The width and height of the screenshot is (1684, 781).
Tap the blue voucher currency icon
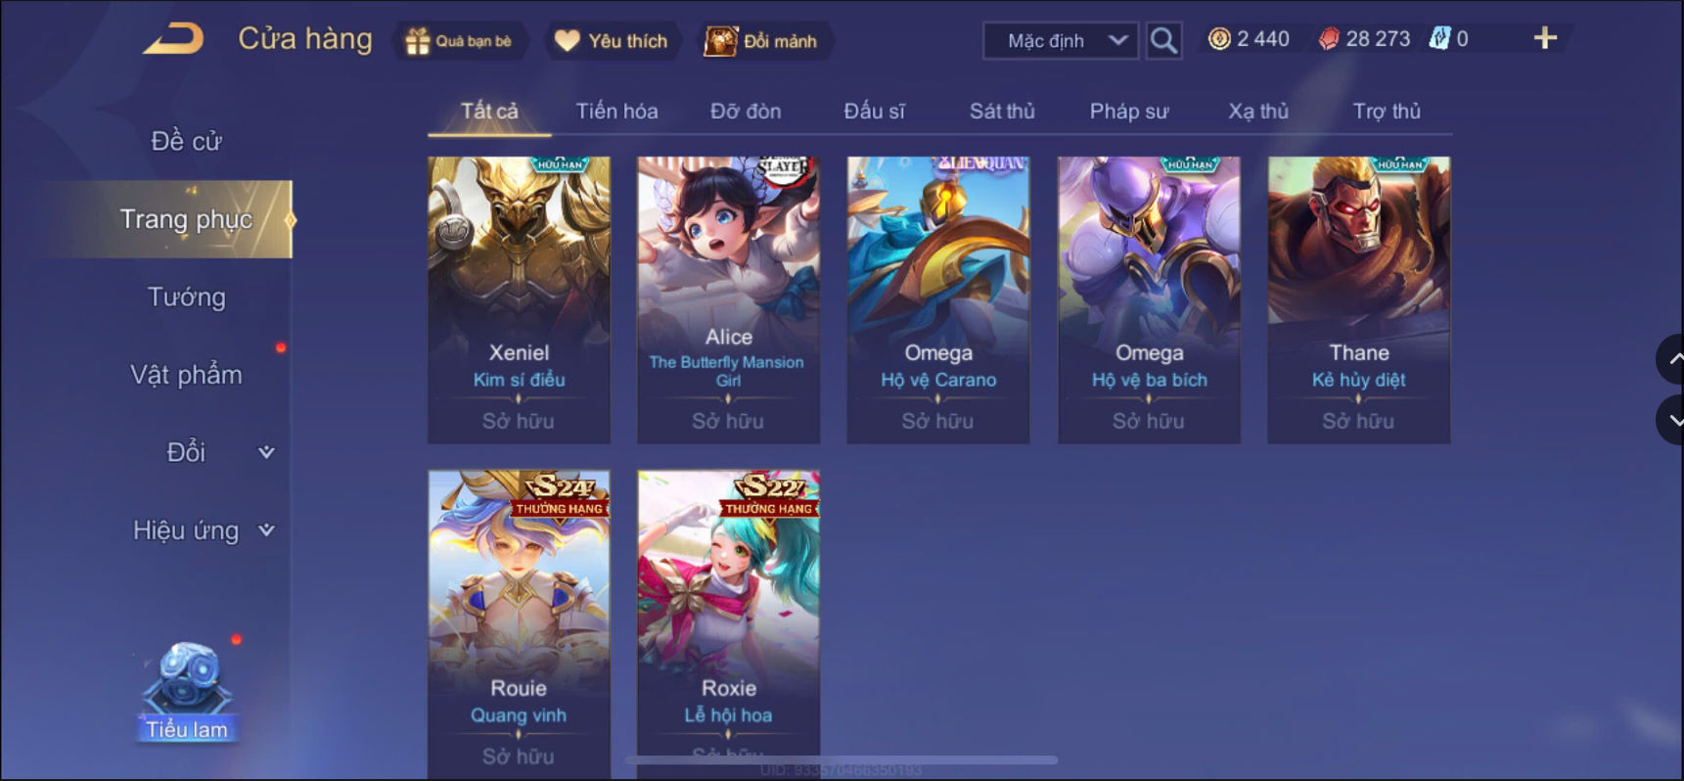tap(1439, 39)
